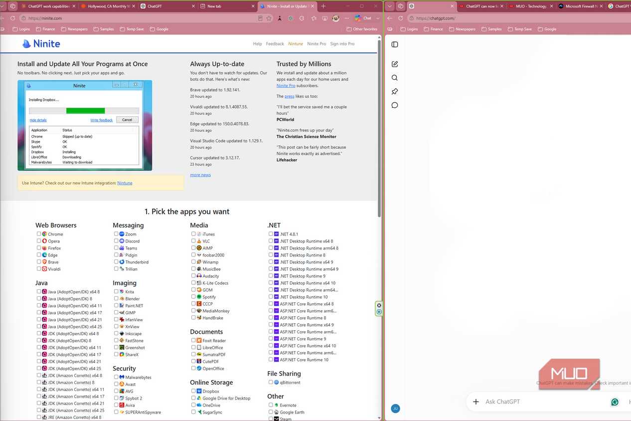This screenshot has width=631, height=421.
Task: Click the chatgpt.com address bar
Action: point(518,18)
